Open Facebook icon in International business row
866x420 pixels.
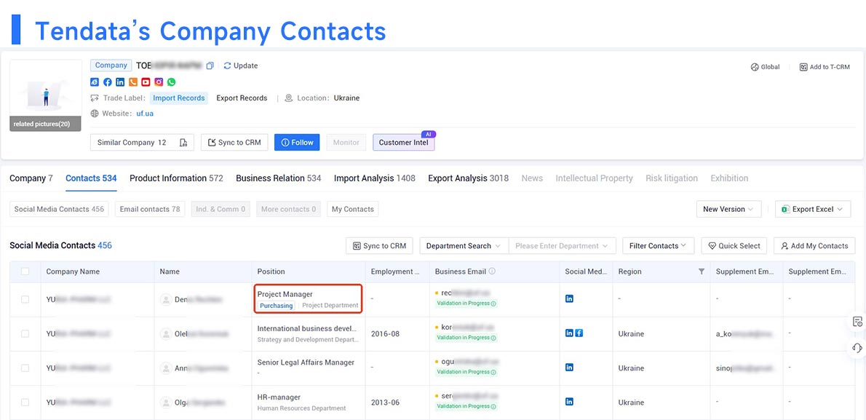(579, 333)
